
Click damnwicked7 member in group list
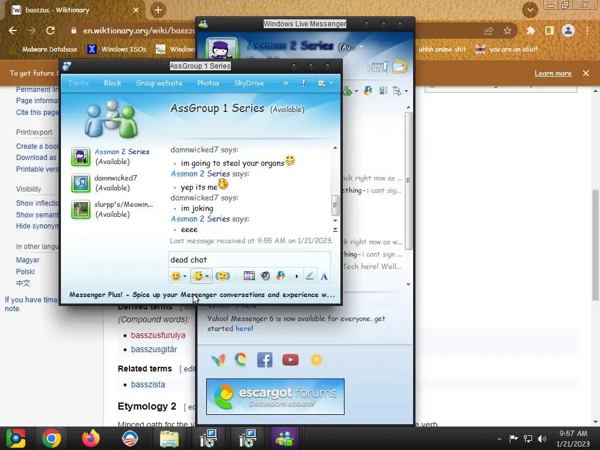pos(104,183)
